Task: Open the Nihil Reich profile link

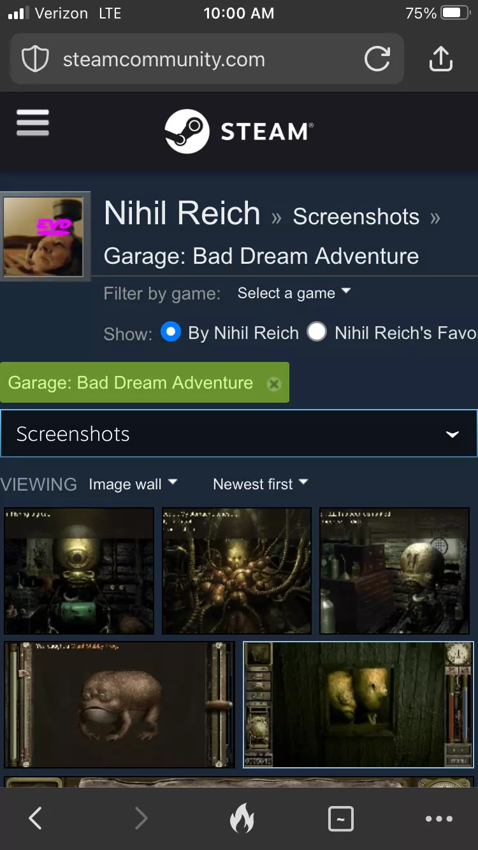Action: pyautogui.click(x=182, y=213)
